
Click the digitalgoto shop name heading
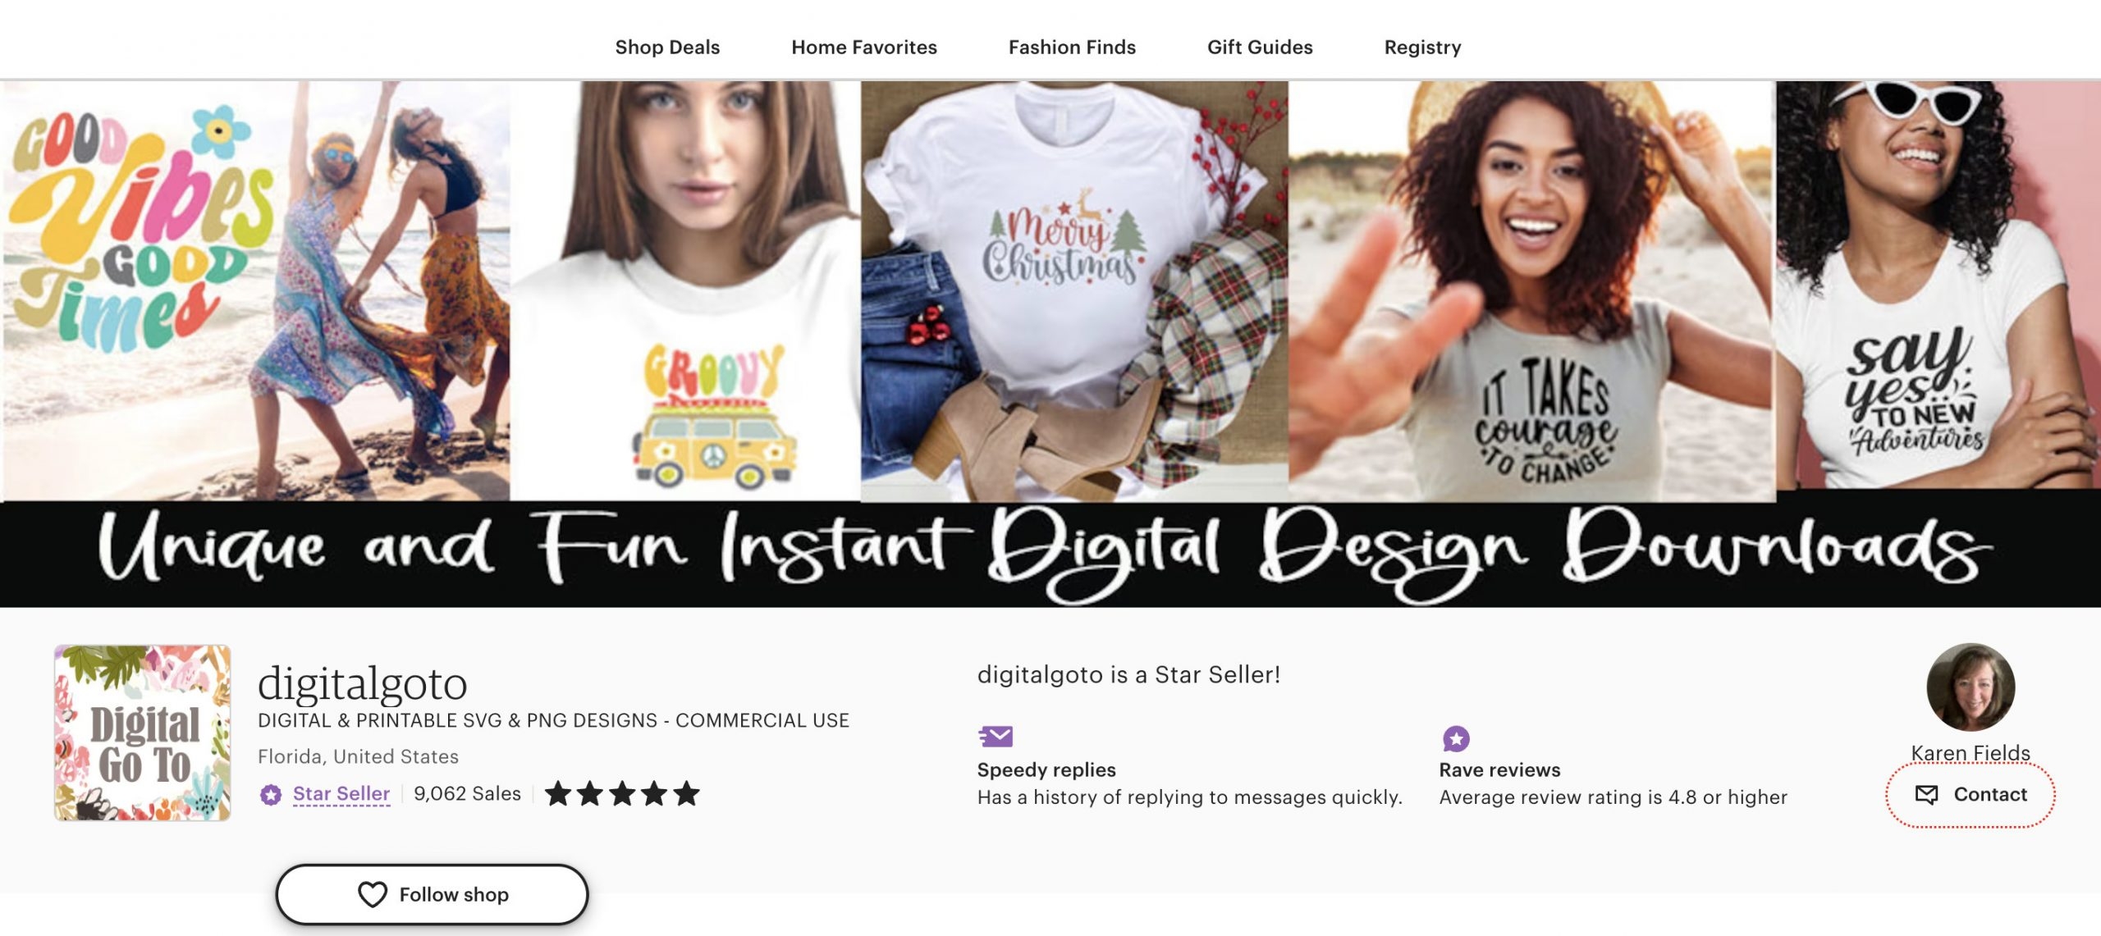362,683
